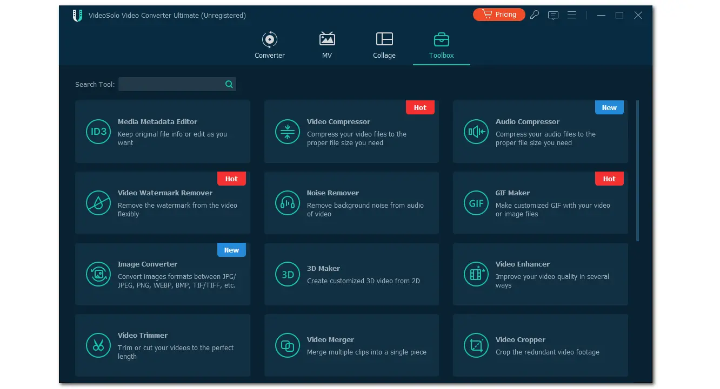Click 'Improve your video quality' description
Image resolution: width=720 pixels, height=389 pixels.
click(552, 281)
